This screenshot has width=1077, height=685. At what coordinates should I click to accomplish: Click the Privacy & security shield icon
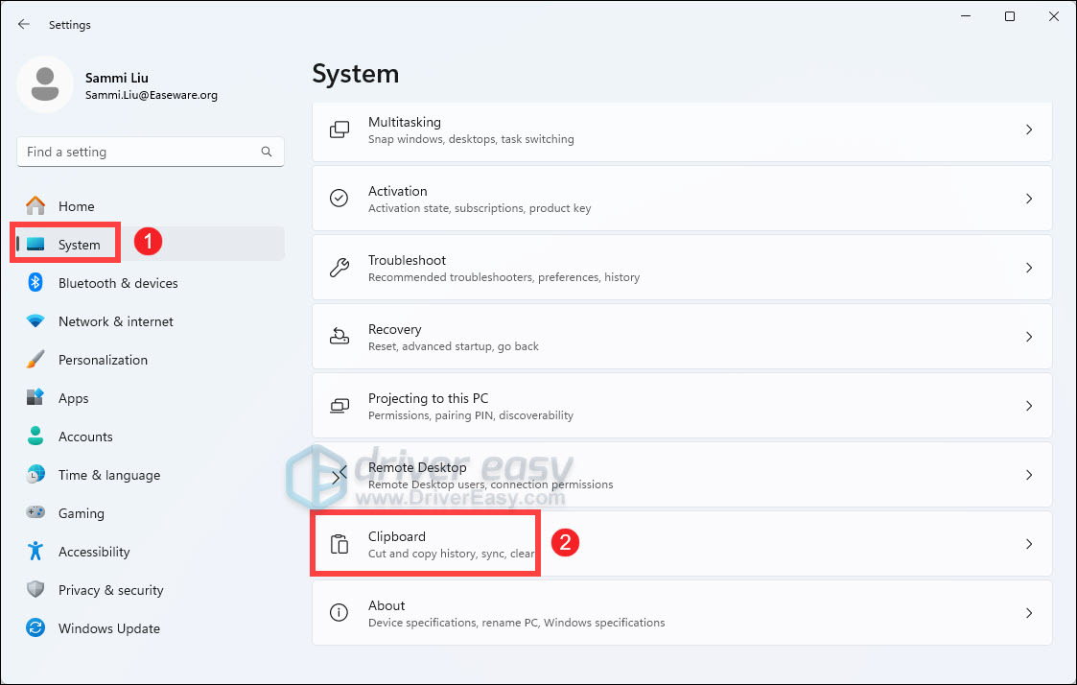point(35,590)
